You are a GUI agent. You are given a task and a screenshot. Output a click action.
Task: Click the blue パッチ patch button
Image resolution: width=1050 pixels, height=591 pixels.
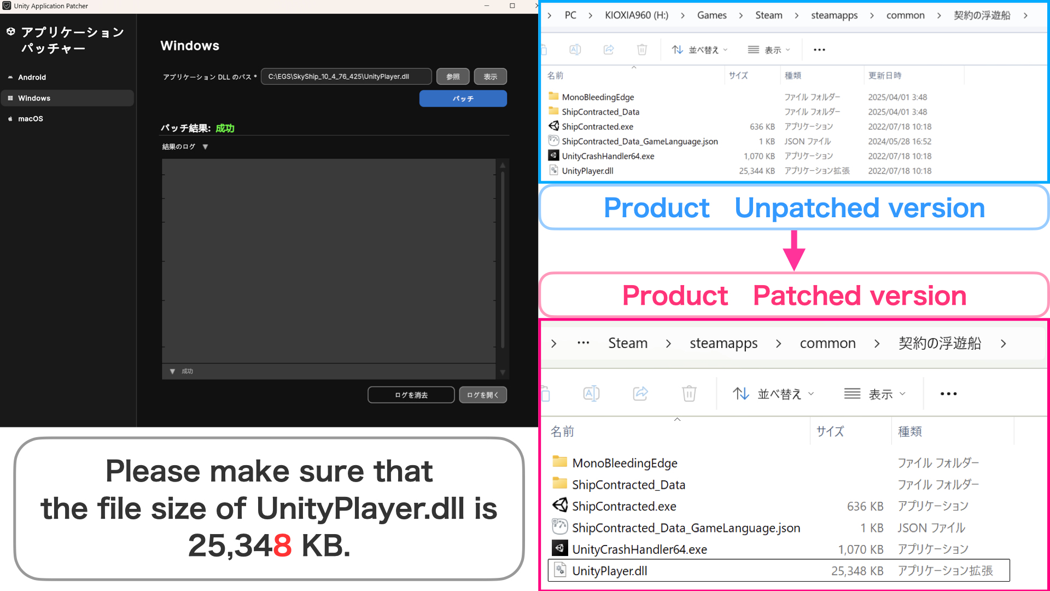(x=463, y=99)
